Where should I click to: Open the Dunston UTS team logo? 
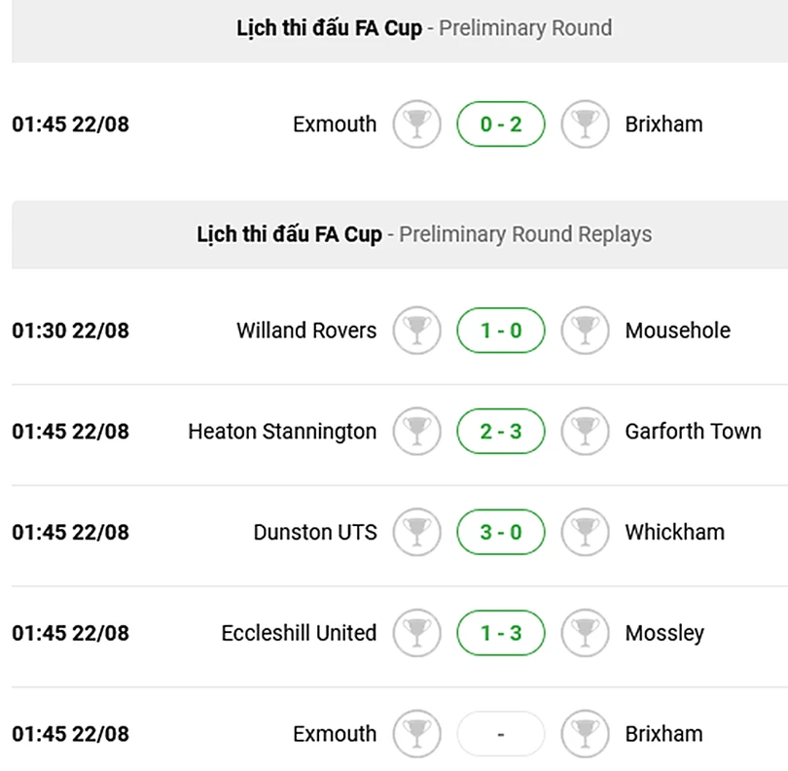point(416,533)
